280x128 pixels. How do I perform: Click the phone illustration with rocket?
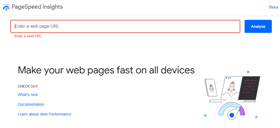pyautogui.click(x=211, y=87)
